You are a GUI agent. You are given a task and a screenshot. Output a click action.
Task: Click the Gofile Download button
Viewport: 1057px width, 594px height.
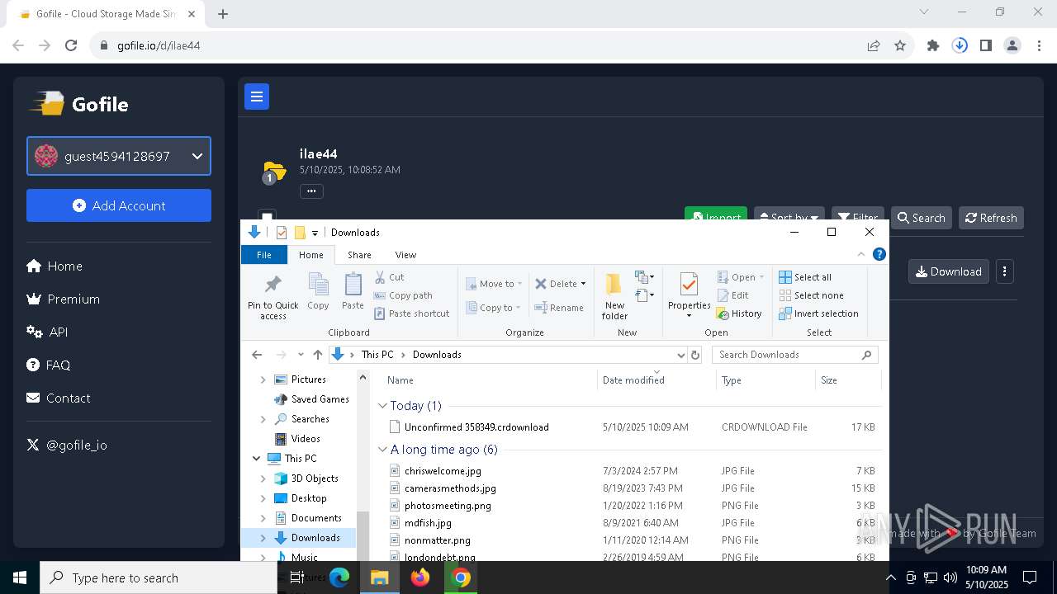tap(949, 271)
